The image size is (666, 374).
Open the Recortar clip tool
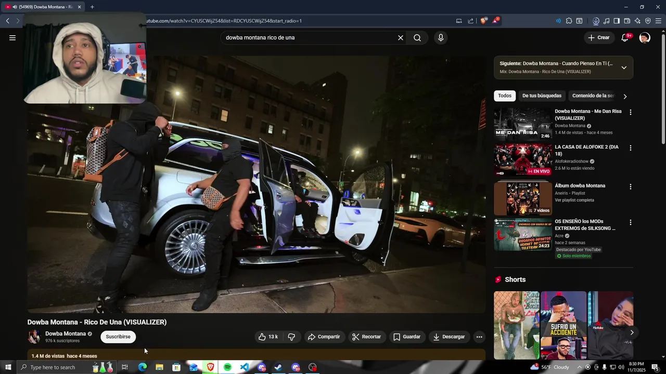[367, 337]
